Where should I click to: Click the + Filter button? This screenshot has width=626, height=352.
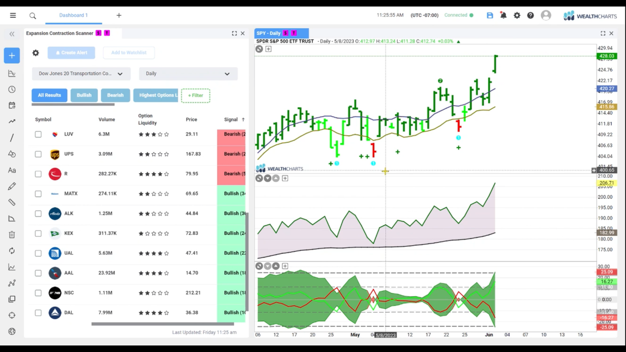196,95
